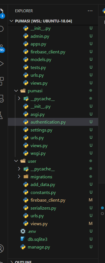Open the Explorer activity bar icon
Viewport: 105px width, 263px height.
(x=2, y=12)
